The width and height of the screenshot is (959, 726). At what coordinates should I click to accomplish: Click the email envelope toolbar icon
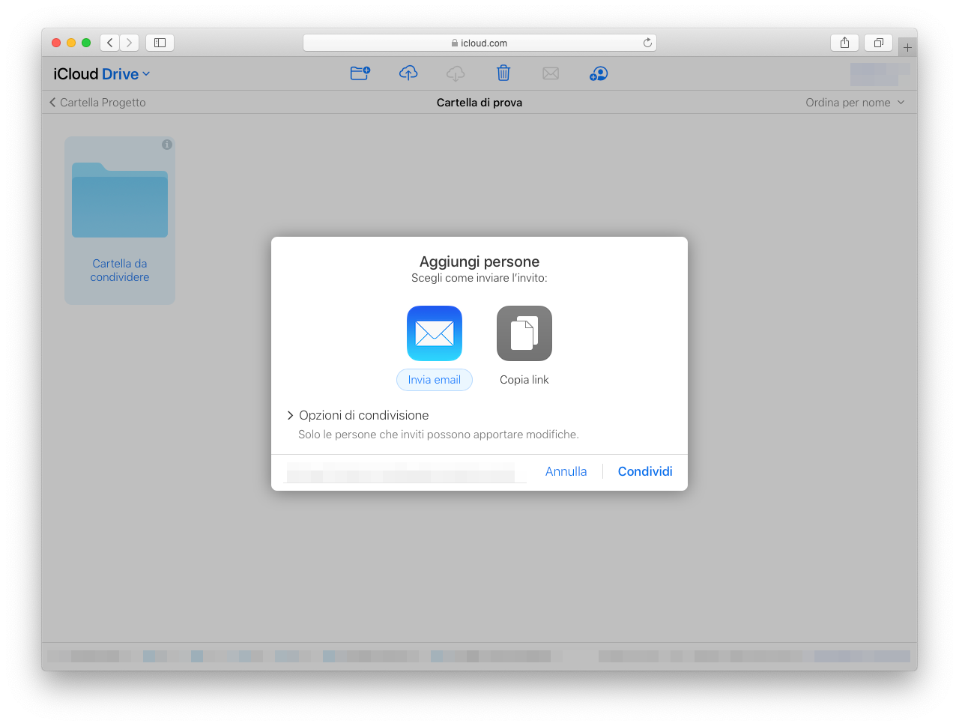tap(551, 73)
